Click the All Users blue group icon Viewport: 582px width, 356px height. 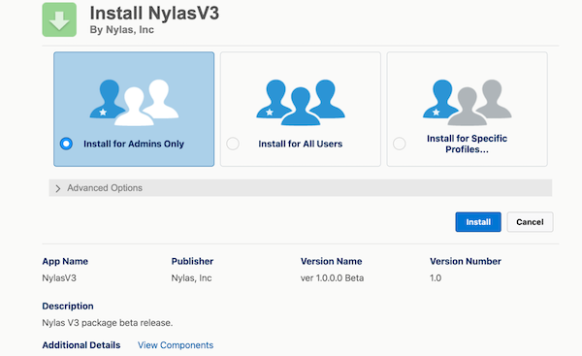click(301, 103)
